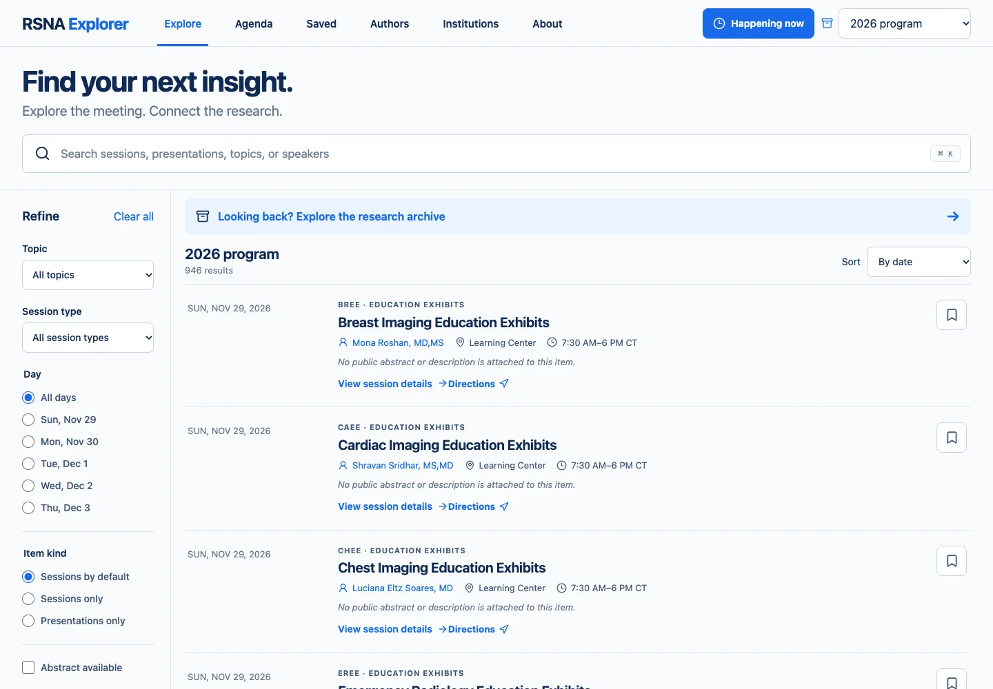Switch to the Agenda tab

tap(254, 23)
